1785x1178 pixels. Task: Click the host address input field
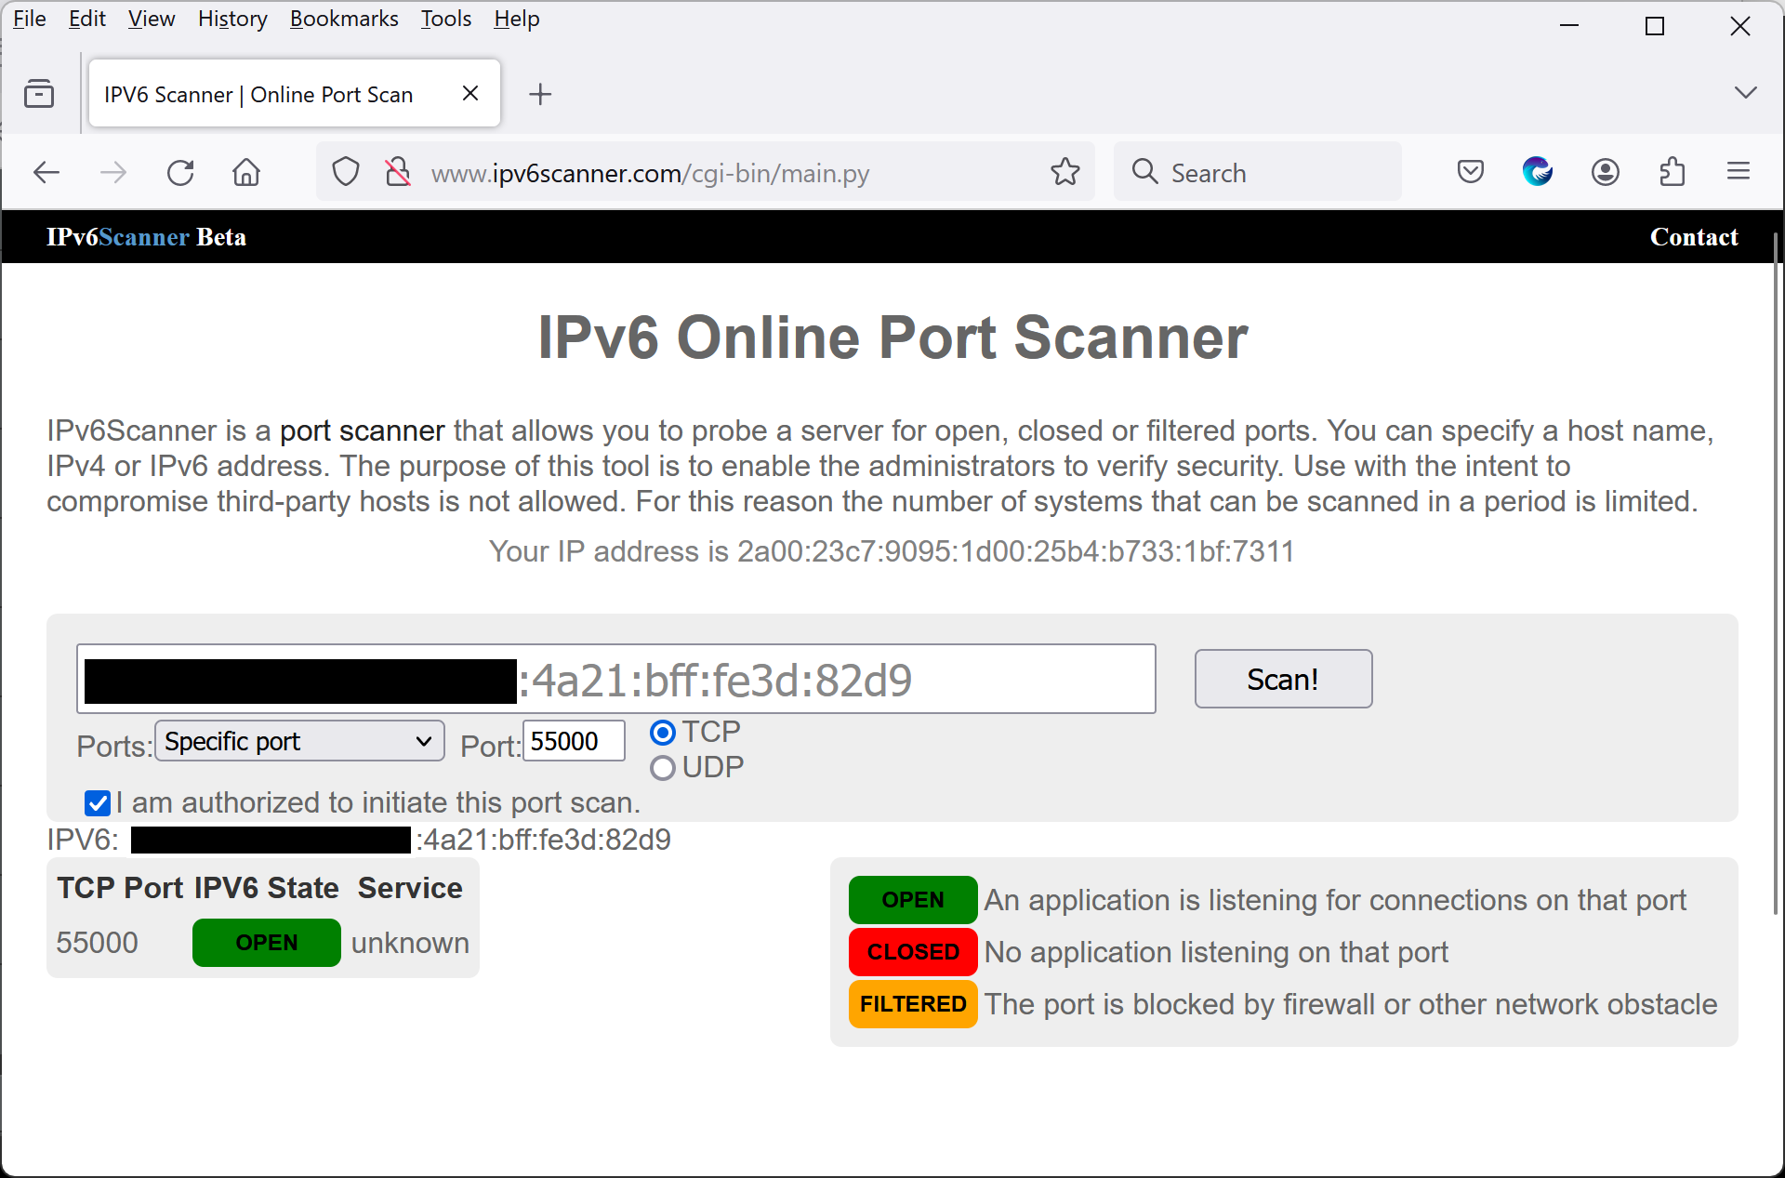616,679
